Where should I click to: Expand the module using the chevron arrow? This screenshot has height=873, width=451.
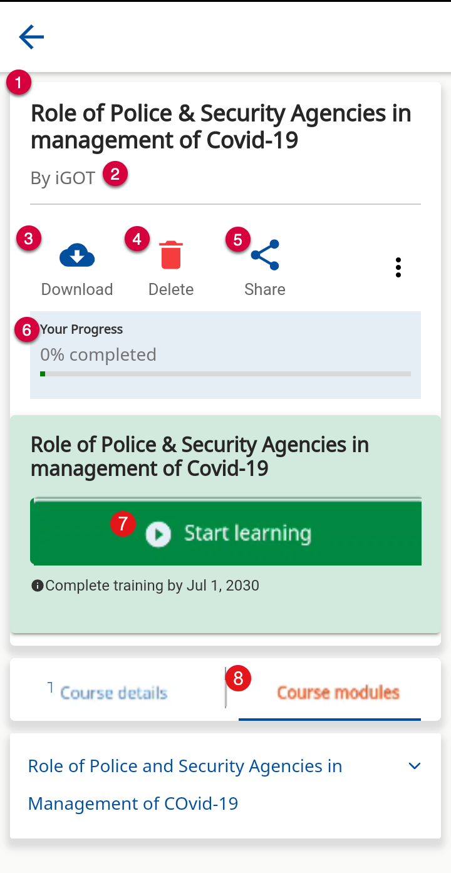tap(414, 766)
